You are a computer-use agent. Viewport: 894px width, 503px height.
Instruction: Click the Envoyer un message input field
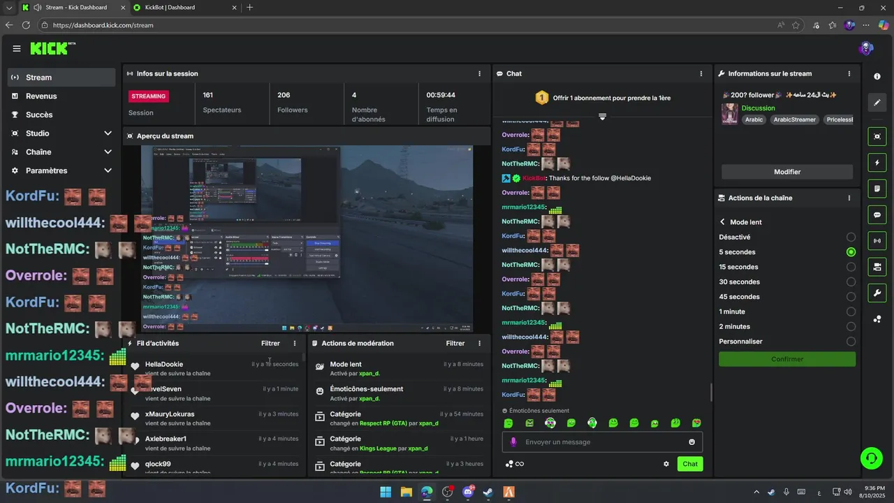click(x=602, y=442)
